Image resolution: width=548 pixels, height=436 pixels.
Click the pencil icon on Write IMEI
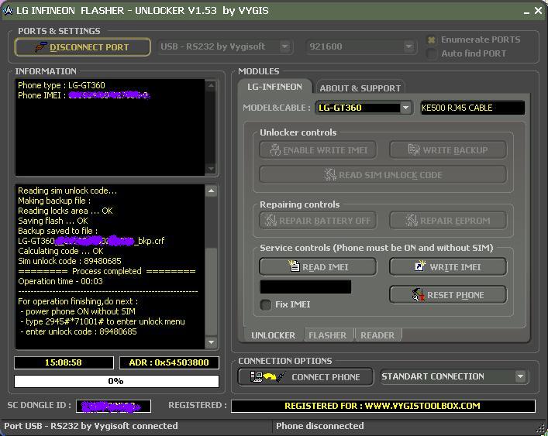tap(420, 266)
